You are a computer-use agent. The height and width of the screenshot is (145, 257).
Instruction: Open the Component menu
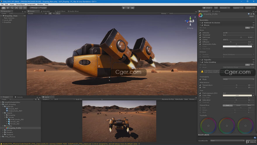tap(31, 4)
